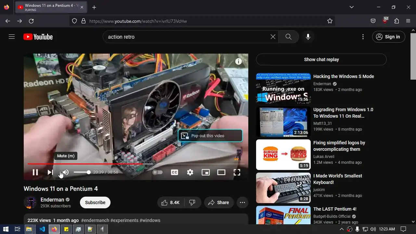Screen dimensions: 416x234
Task: Click the #endermanch hashtag
Action: point(95,220)
